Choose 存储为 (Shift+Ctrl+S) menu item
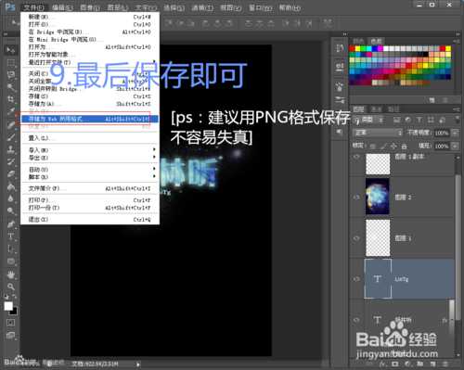 90,104
